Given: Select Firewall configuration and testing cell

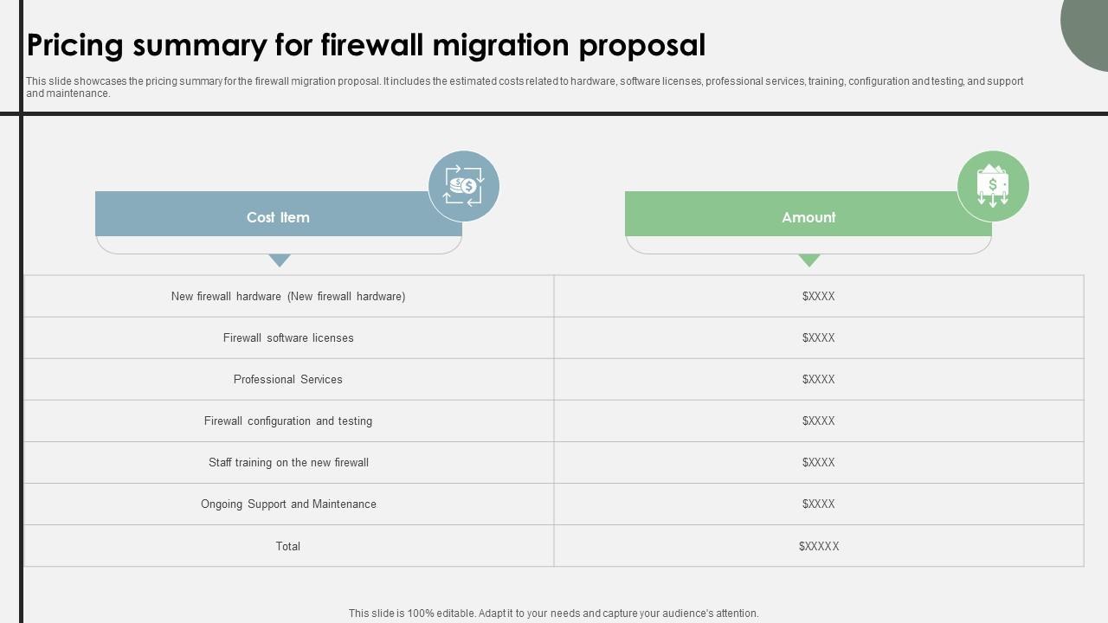Looking at the screenshot, I should click(x=288, y=421).
